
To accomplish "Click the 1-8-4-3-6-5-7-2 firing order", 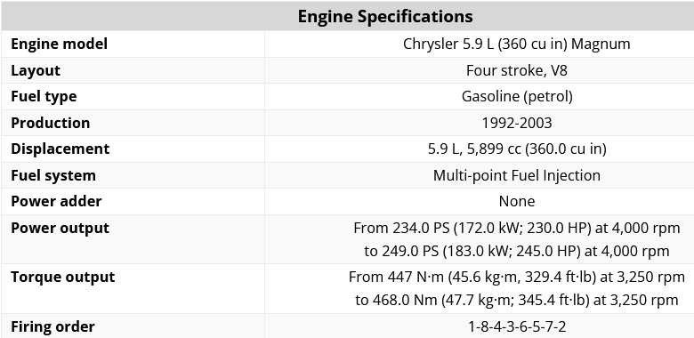I will [517, 327].
